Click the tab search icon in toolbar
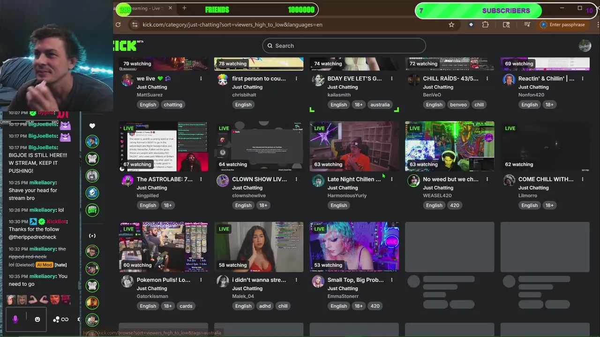 tap(506, 25)
